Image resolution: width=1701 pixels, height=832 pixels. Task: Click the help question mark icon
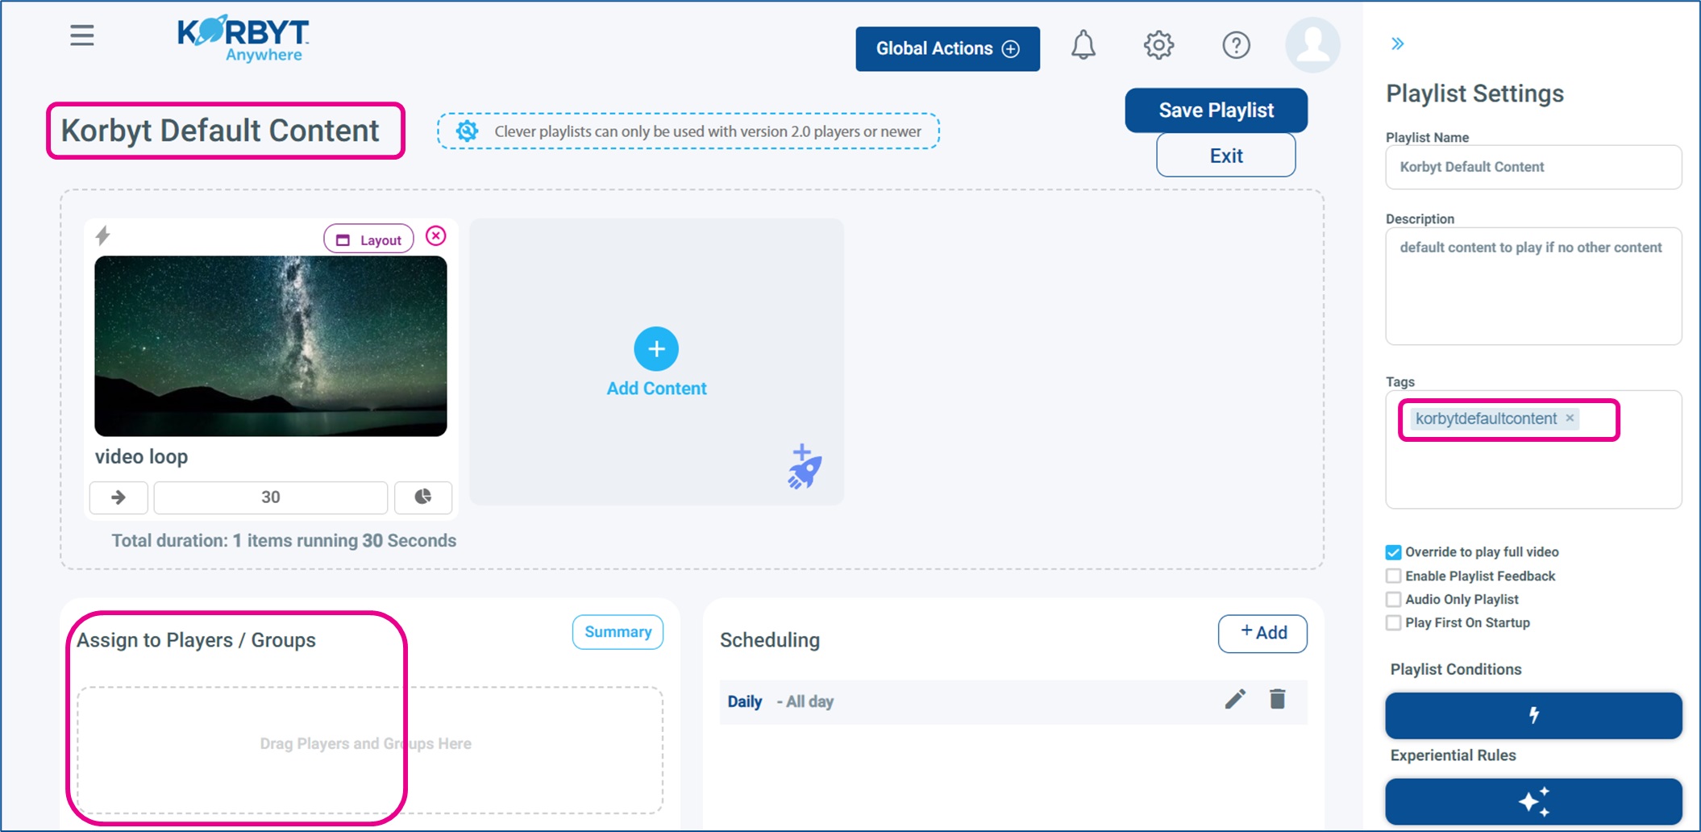[x=1235, y=45]
